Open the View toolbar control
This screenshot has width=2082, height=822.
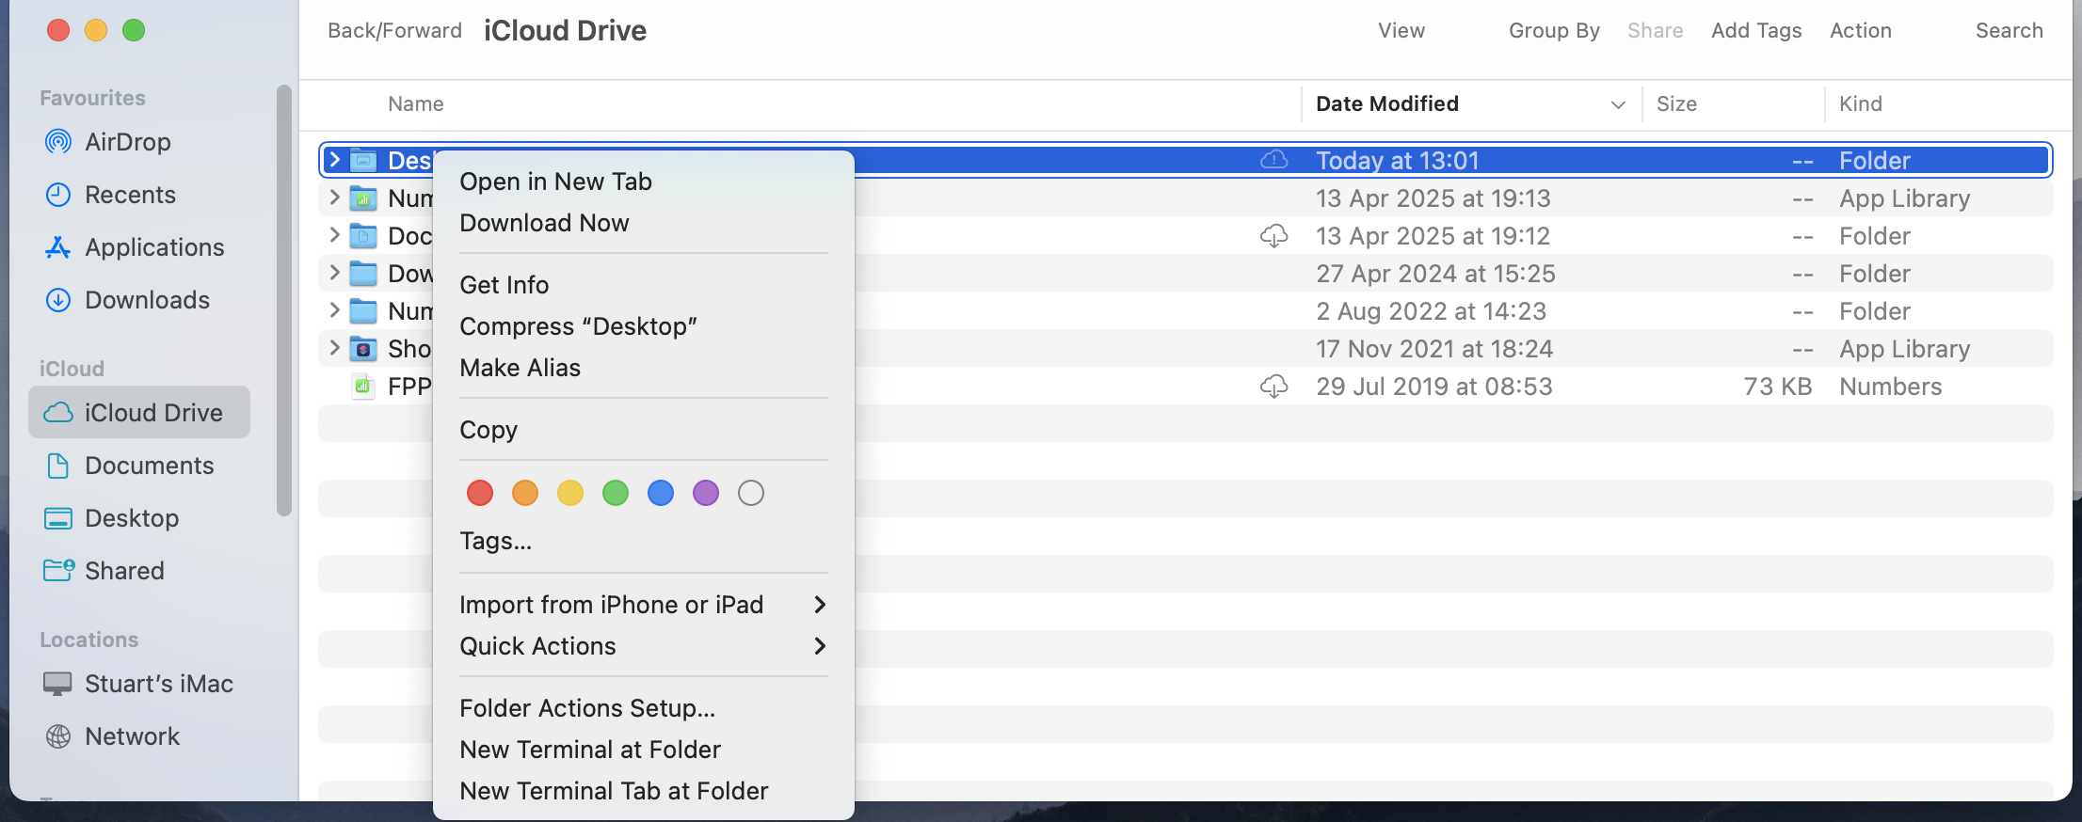tap(1401, 31)
